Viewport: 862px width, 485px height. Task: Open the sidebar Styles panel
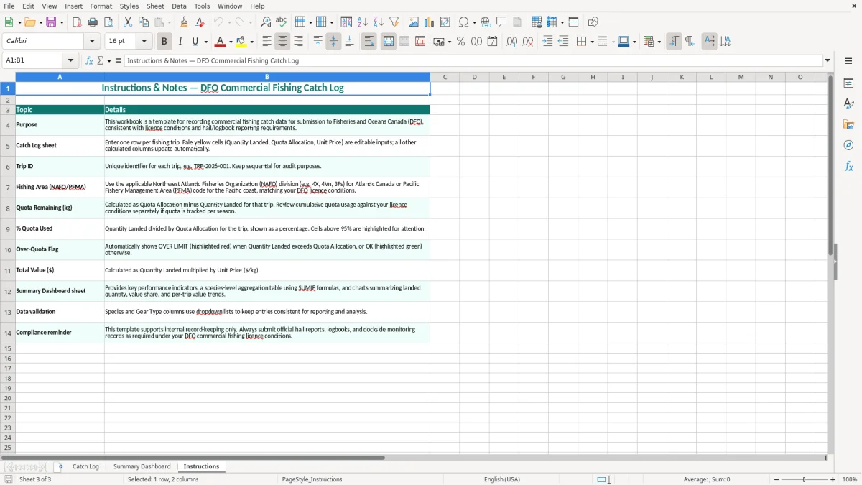[848, 104]
